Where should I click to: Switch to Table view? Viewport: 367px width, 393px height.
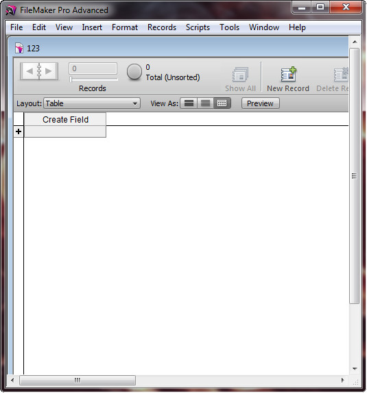(x=222, y=103)
